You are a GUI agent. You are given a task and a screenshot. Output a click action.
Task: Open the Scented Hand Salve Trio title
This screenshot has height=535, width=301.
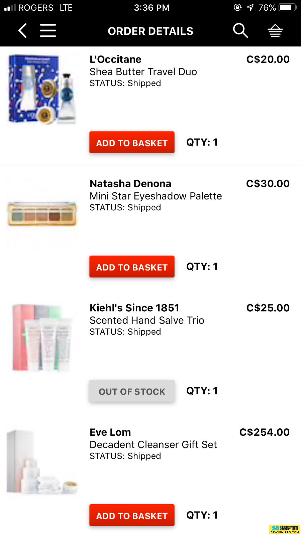click(x=147, y=320)
